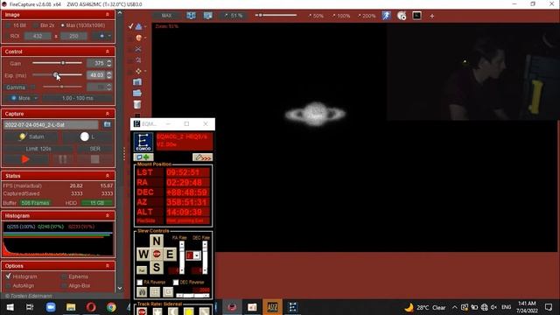
Task: Click the ROI height field showing 250
Action: 73,36
